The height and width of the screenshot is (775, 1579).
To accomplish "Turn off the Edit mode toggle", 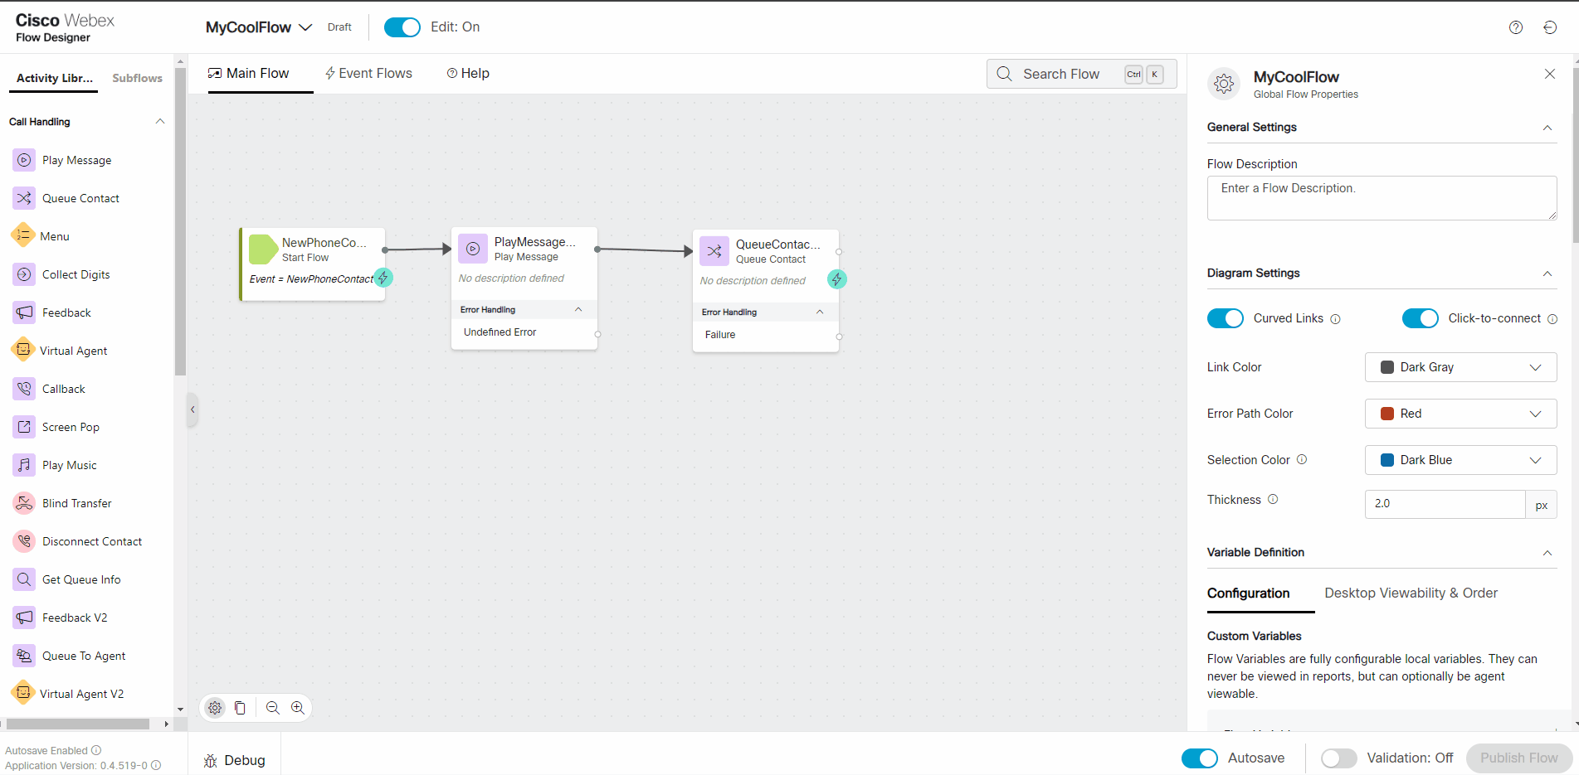I will tap(402, 27).
